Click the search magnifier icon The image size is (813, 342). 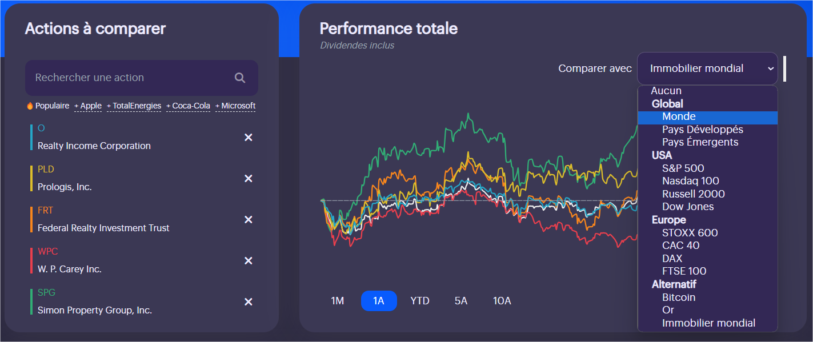pos(240,78)
